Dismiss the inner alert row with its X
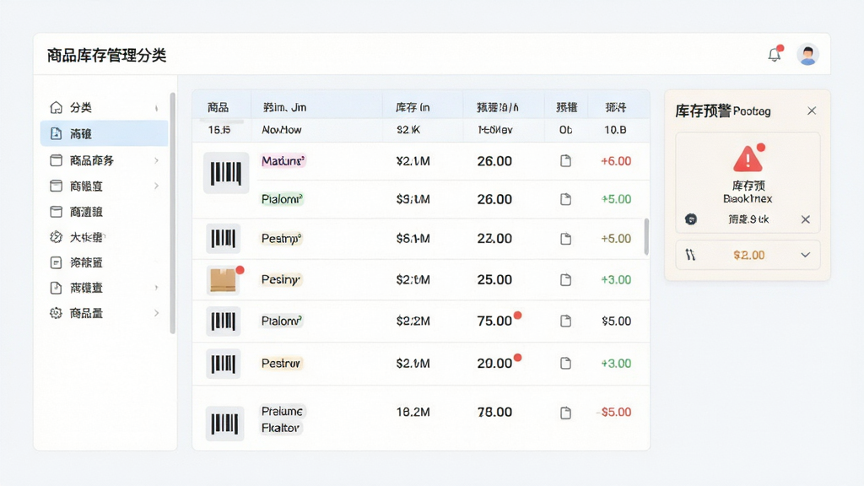The image size is (864, 486). 806,219
